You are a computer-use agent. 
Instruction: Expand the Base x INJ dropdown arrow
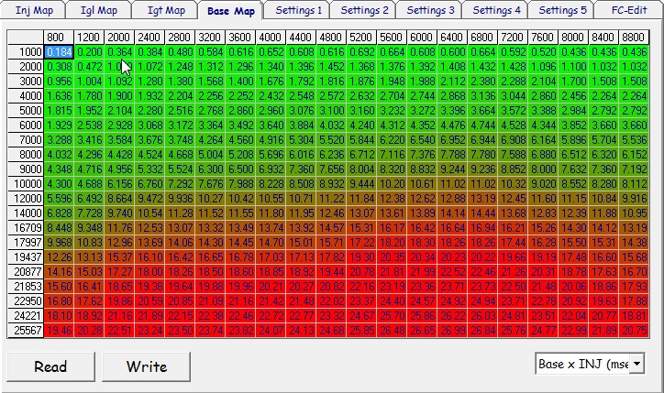pos(636,364)
